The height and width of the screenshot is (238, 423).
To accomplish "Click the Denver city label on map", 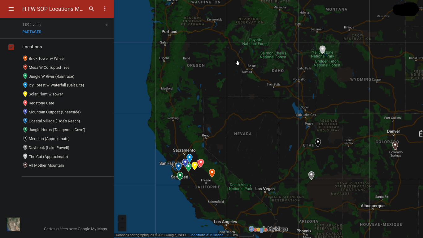I will pyautogui.click(x=393, y=131).
